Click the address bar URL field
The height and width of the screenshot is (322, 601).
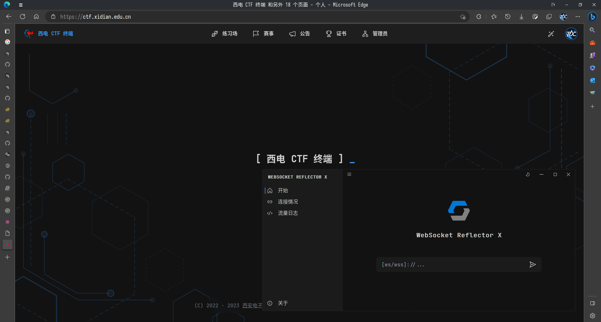tap(257, 17)
